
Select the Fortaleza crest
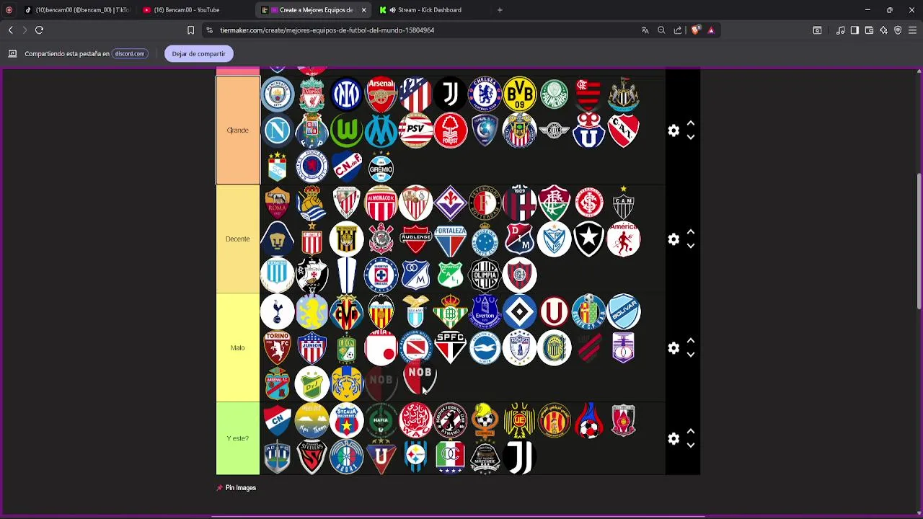coord(450,239)
